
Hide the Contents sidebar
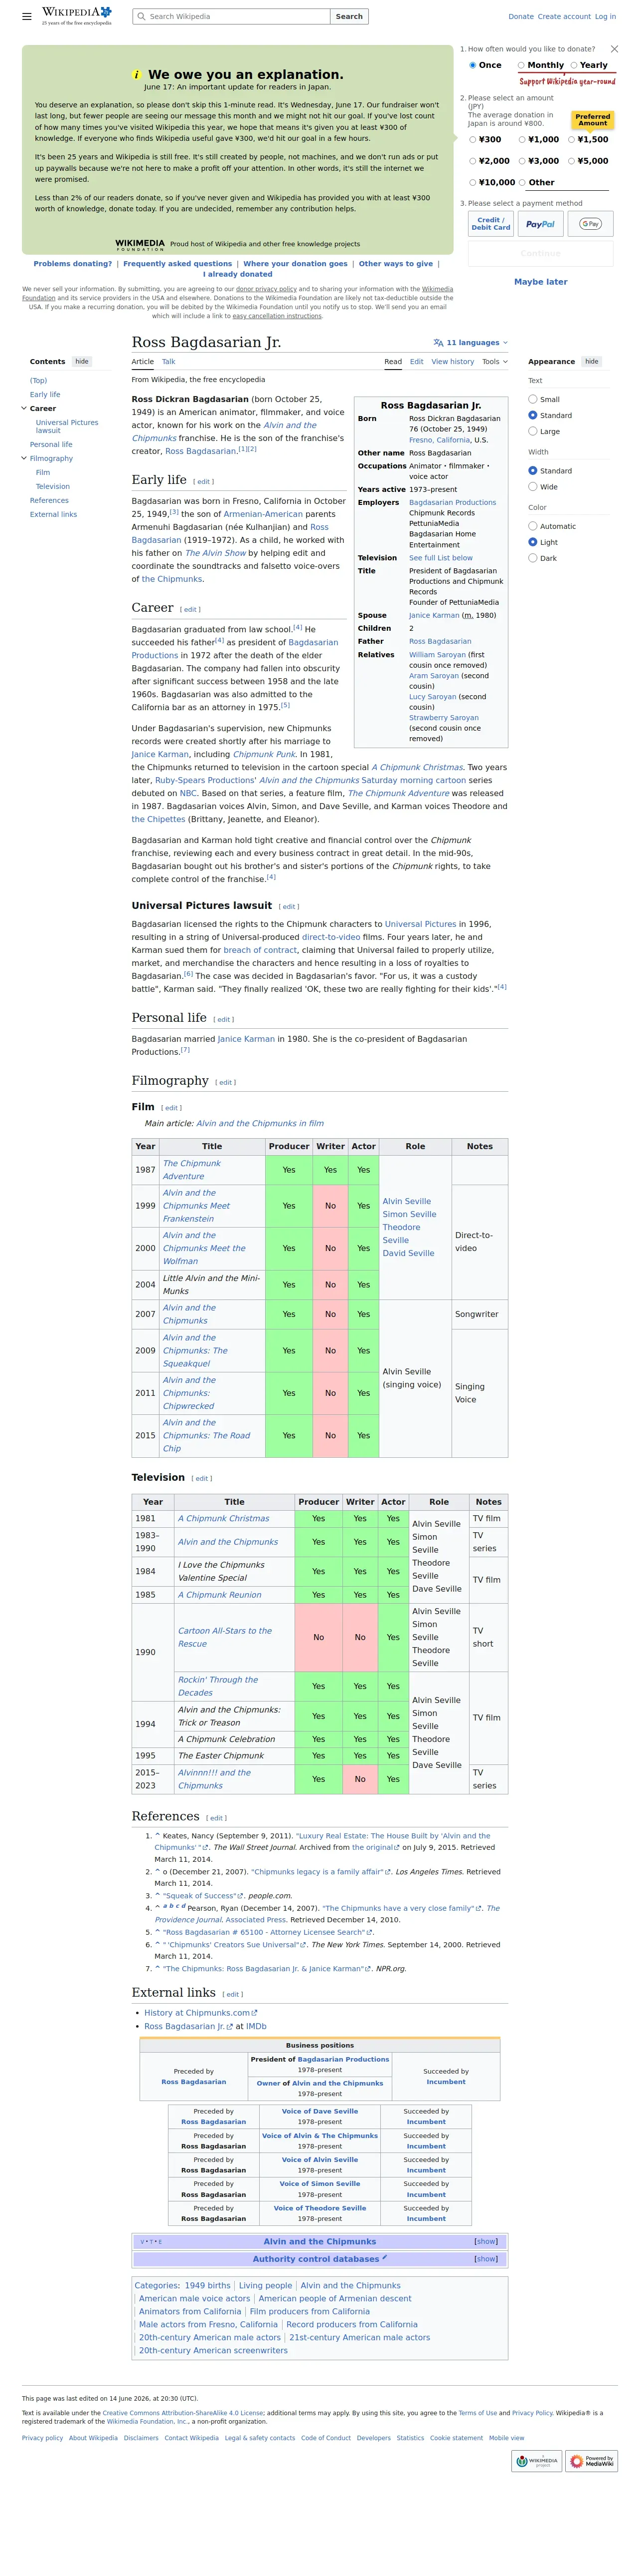pos(82,361)
